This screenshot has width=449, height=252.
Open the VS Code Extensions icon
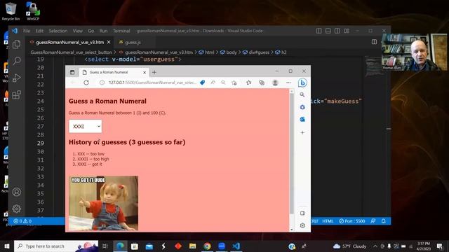(17, 95)
